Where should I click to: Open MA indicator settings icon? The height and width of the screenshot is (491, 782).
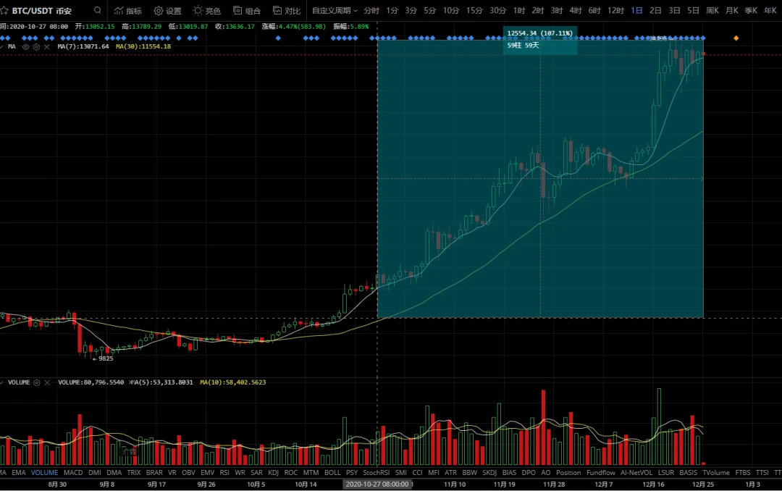pos(36,46)
